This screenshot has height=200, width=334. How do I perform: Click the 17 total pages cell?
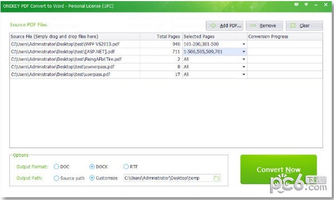click(161, 74)
